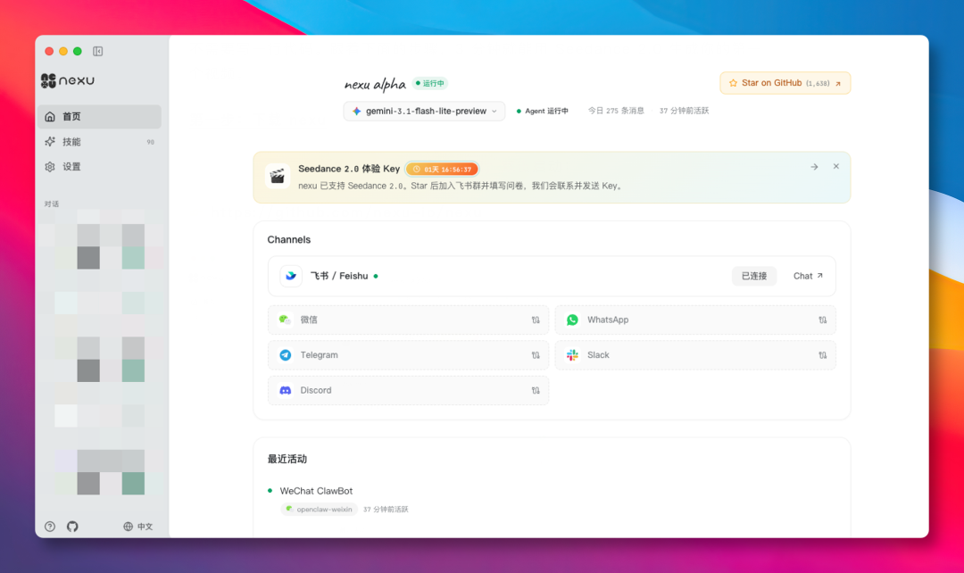The width and height of the screenshot is (964, 573).
Task: Expand the Seedance banner via right arrow
Action: [x=814, y=166]
